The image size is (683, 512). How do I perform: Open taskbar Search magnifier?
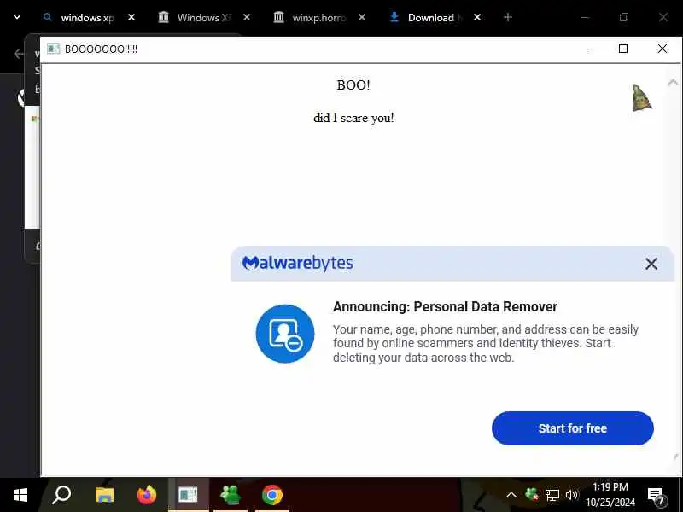(61, 495)
